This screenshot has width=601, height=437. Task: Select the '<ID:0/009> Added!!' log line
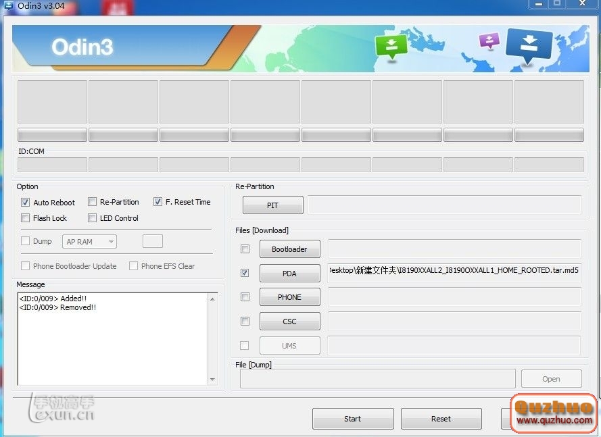(x=53, y=299)
